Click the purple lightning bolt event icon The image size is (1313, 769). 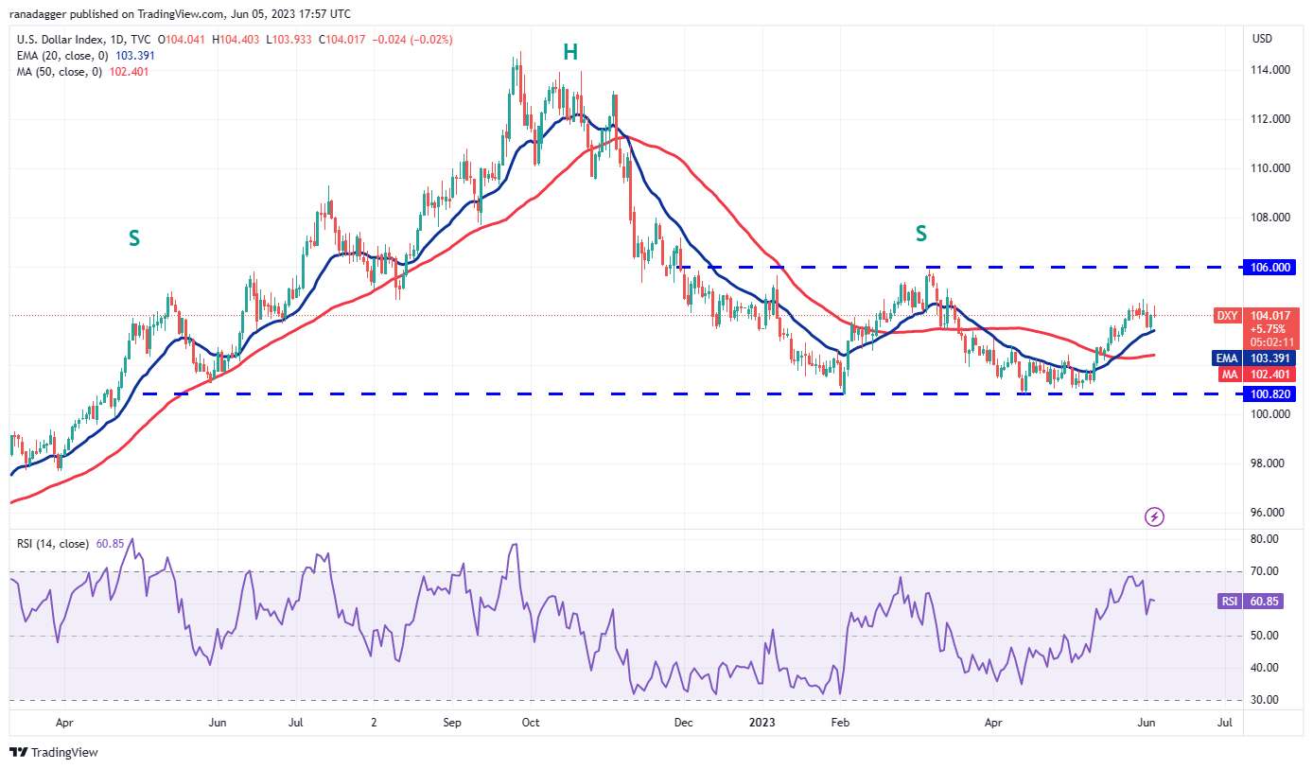1154,516
